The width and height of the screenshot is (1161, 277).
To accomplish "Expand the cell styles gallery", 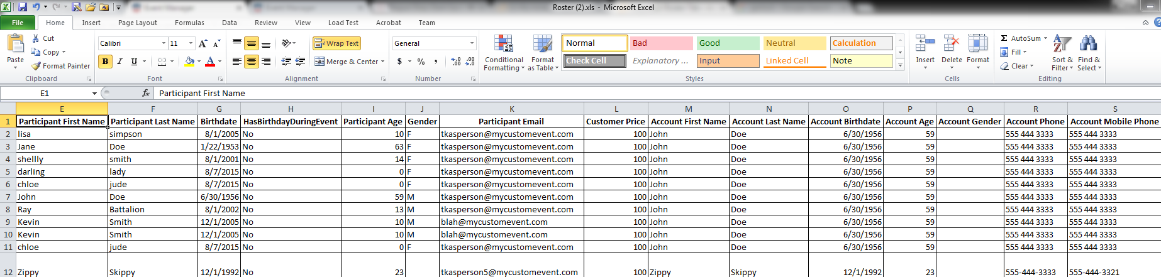I will tap(900, 65).
